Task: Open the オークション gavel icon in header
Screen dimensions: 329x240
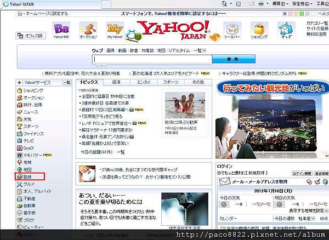Action: click(88, 30)
